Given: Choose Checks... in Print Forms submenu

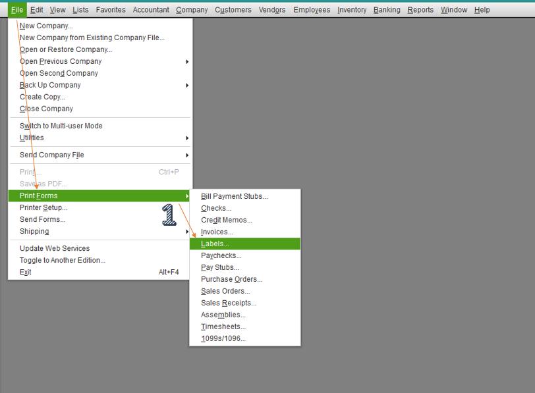Looking at the screenshot, I should tap(245, 208).
